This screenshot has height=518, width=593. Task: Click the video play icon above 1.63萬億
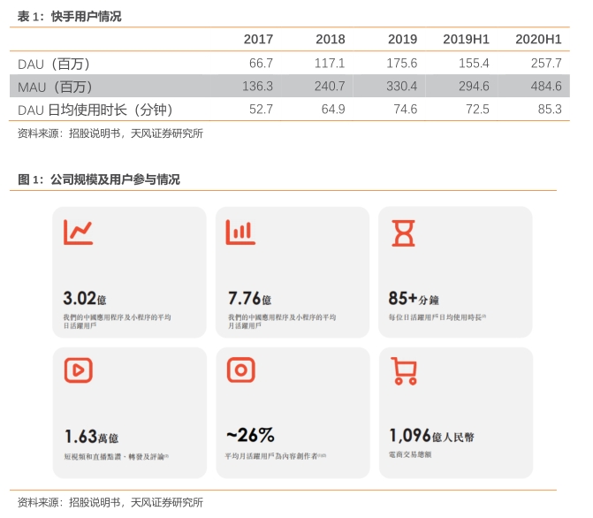(79, 370)
